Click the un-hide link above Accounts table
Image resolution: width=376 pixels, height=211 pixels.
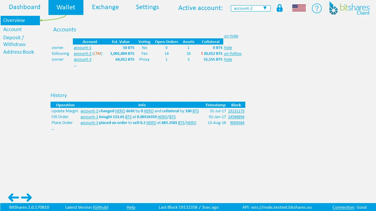(231, 36)
